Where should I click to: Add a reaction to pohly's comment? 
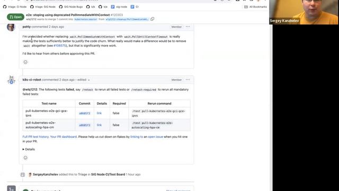pos(25,62)
